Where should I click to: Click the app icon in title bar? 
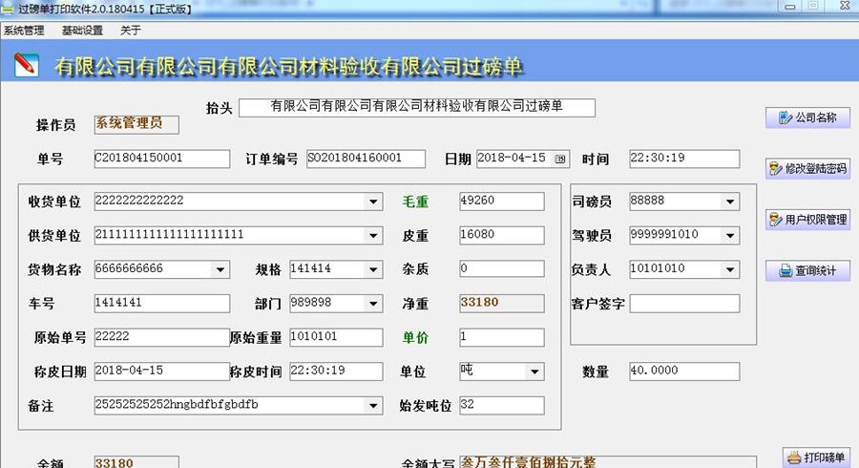tap(8, 9)
